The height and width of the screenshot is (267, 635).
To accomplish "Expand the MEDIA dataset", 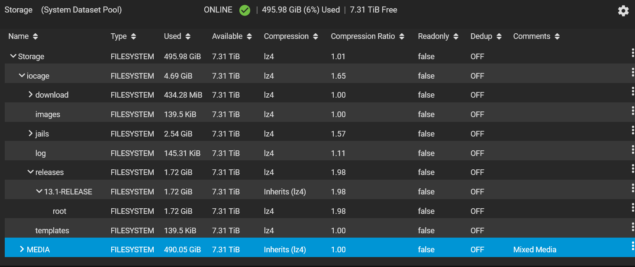I will 22,249.
